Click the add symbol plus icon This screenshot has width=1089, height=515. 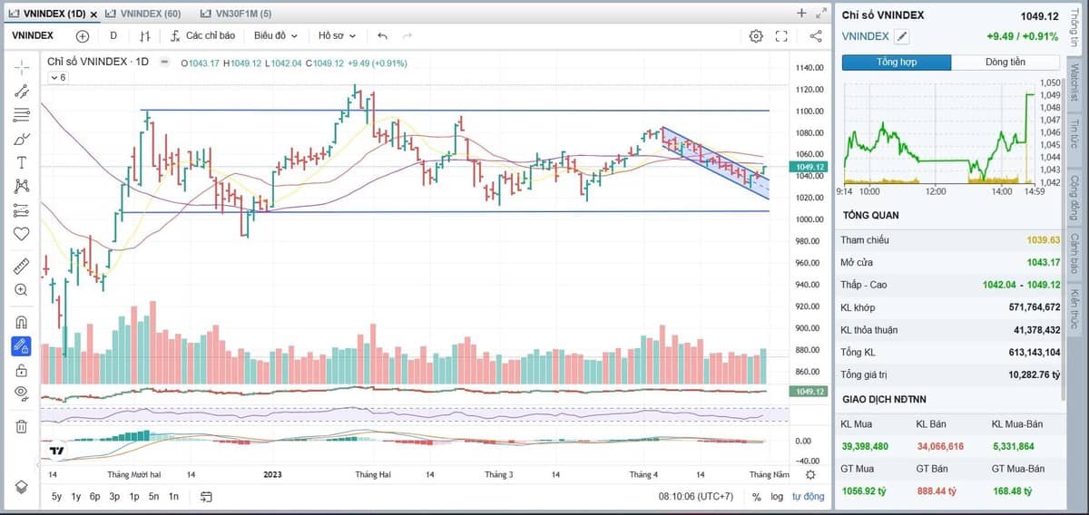tap(83, 36)
